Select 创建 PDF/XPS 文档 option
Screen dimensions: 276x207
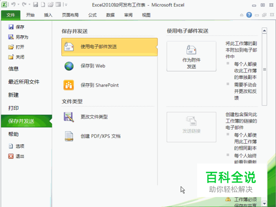point(109,136)
